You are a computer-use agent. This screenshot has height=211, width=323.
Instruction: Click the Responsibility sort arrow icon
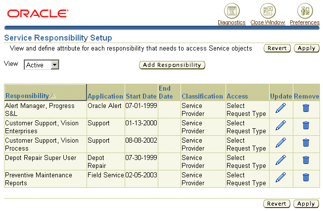click(53, 96)
